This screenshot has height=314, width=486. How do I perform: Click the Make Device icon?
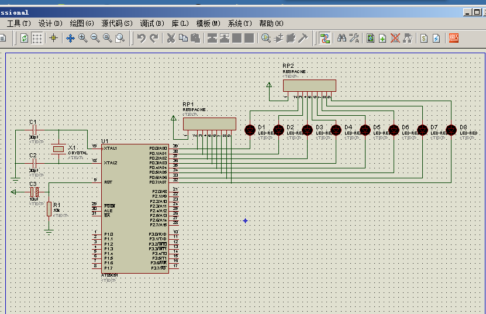coord(278,39)
